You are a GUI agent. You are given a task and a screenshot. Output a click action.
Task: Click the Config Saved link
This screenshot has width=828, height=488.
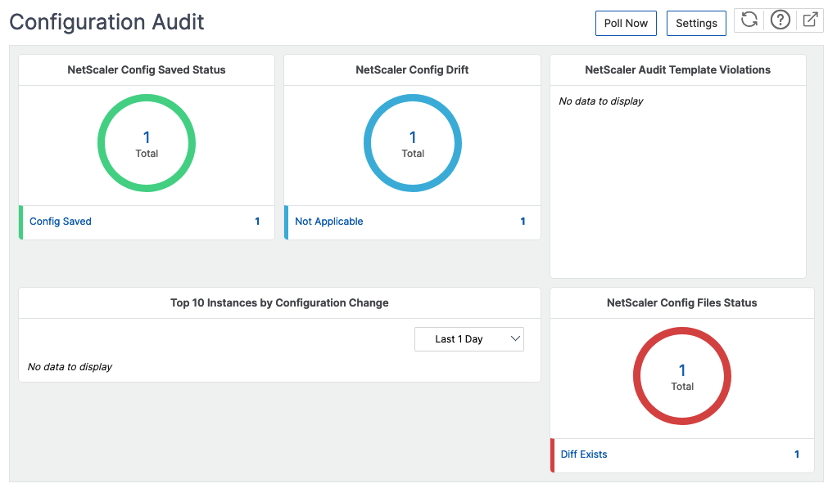coord(61,222)
